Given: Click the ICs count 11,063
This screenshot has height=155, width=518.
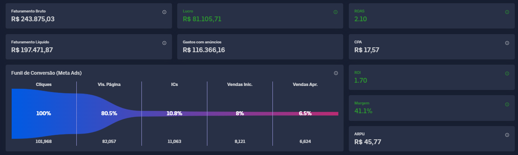Looking at the screenshot, I should (x=174, y=142).
